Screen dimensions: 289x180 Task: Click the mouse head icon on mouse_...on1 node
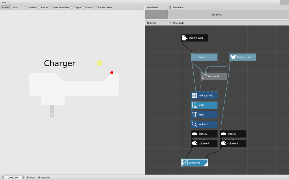click(x=233, y=57)
